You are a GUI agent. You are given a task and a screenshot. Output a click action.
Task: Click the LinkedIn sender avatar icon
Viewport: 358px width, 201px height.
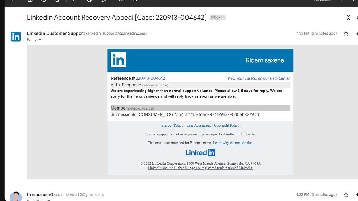click(x=16, y=37)
